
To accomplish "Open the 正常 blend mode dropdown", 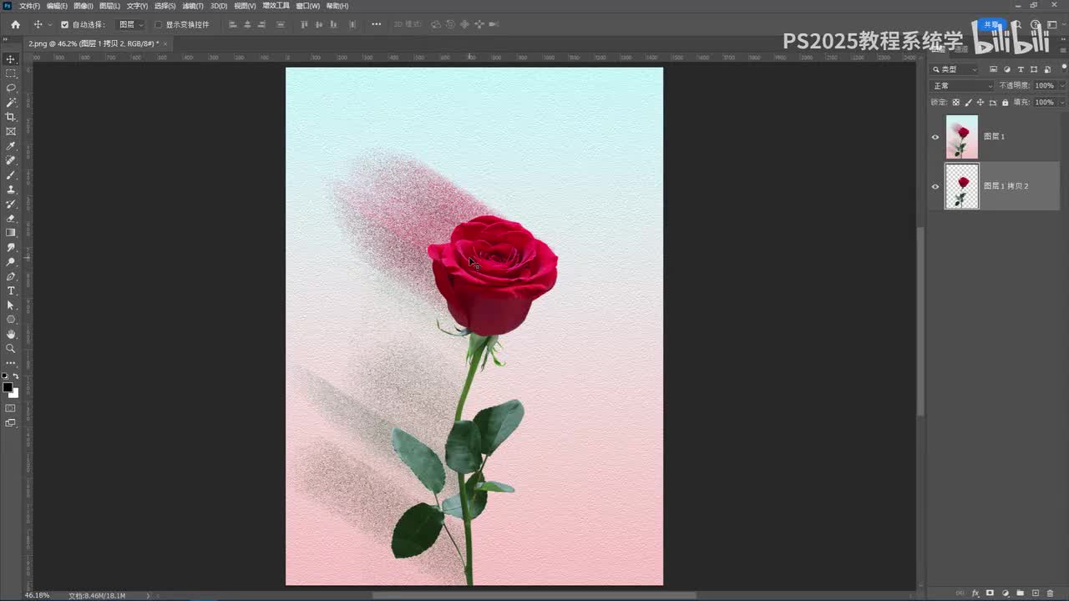I will pos(963,86).
